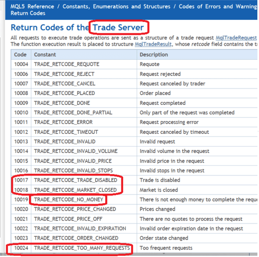The image size is (259, 257).
Task: Select TRADE_RETCODE_TOO_MANY_REQUESTS constant
Action: click(82, 248)
